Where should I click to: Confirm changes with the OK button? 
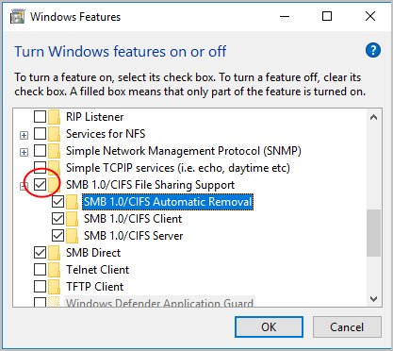tap(269, 327)
